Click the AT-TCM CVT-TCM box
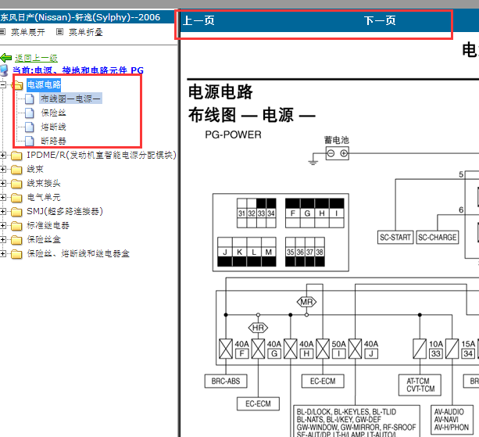This screenshot has width=479, height=437. [x=420, y=385]
